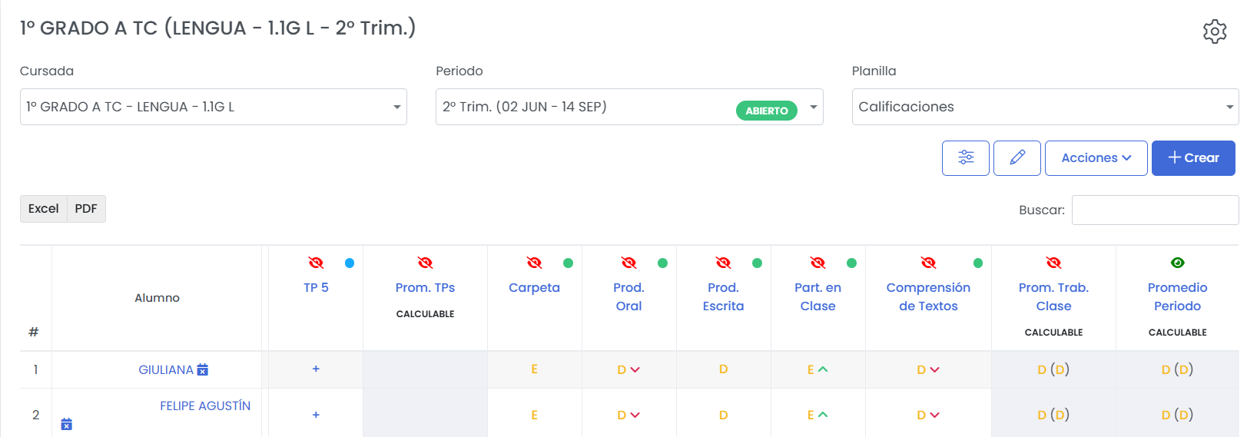Open the Acciones menu
Screen dimensions: 1247x437
pyautogui.click(x=1096, y=157)
